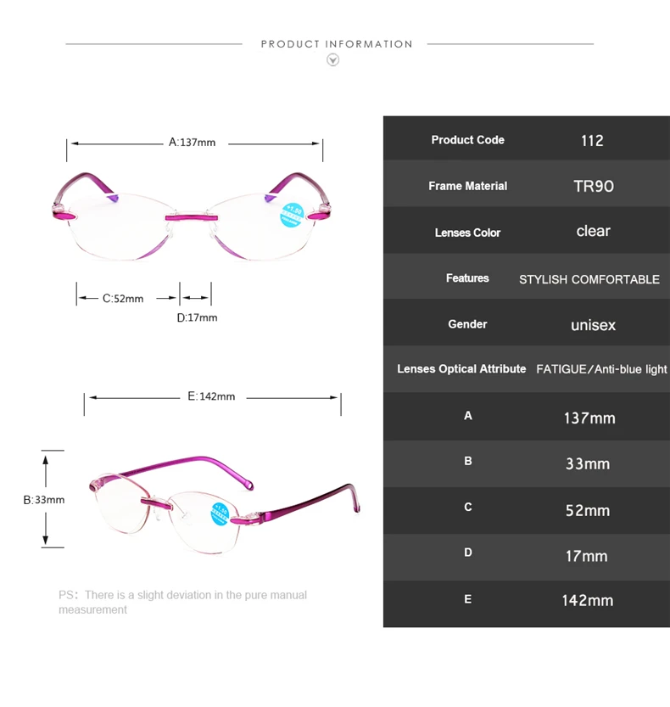Image resolution: width=670 pixels, height=707 pixels.
Task: Click the E:142mm temple length label
Action: [211, 396]
